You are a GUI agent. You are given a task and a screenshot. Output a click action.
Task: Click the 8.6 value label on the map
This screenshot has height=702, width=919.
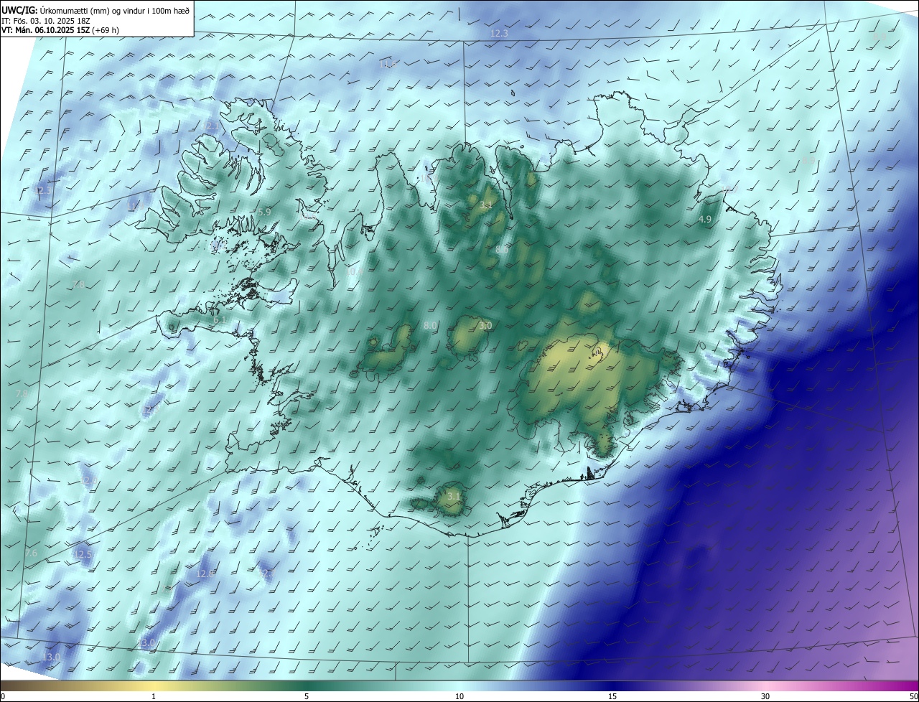click(502, 250)
